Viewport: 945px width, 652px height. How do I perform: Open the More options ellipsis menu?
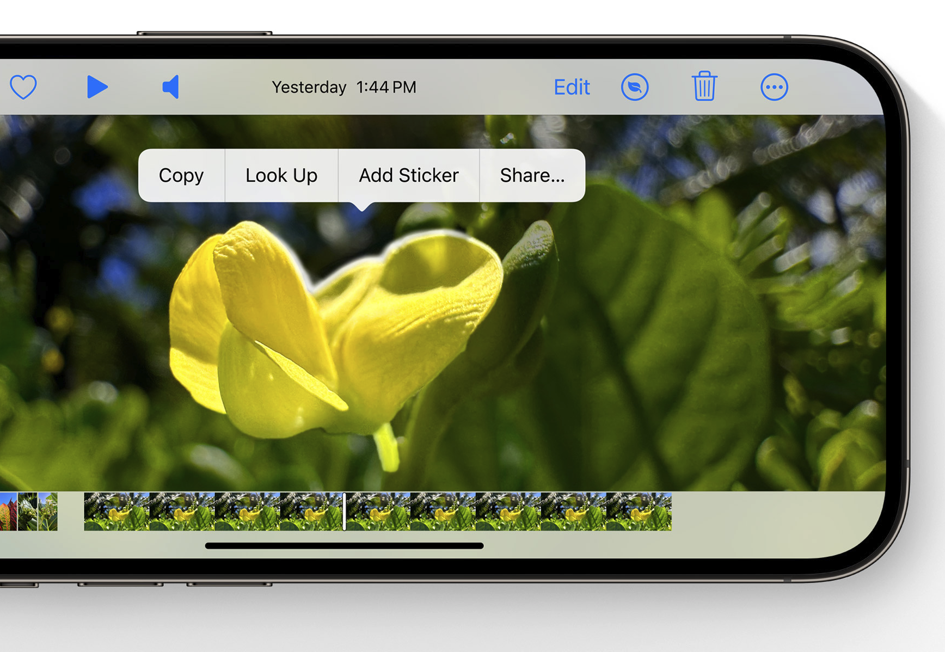(774, 87)
